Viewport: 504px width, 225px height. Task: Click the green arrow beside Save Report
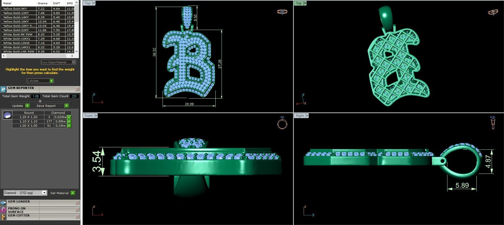click(67, 106)
